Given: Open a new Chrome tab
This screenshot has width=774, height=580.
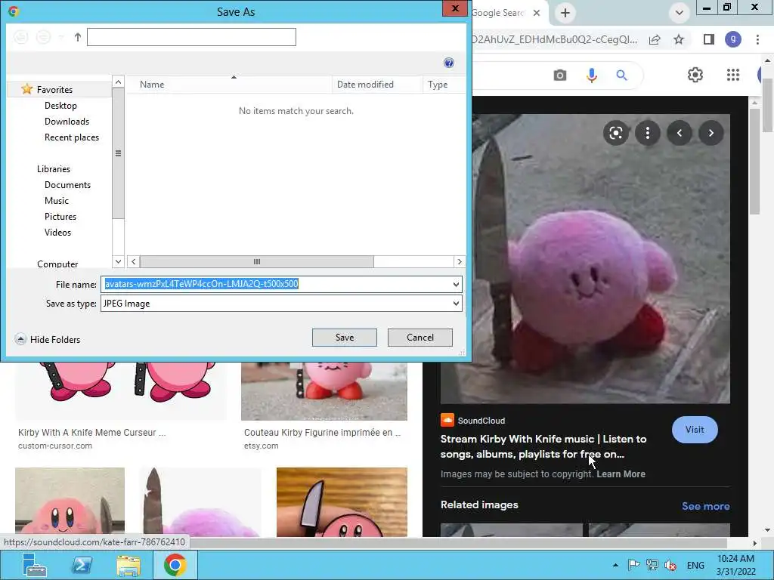Looking at the screenshot, I should click(x=565, y=13).
